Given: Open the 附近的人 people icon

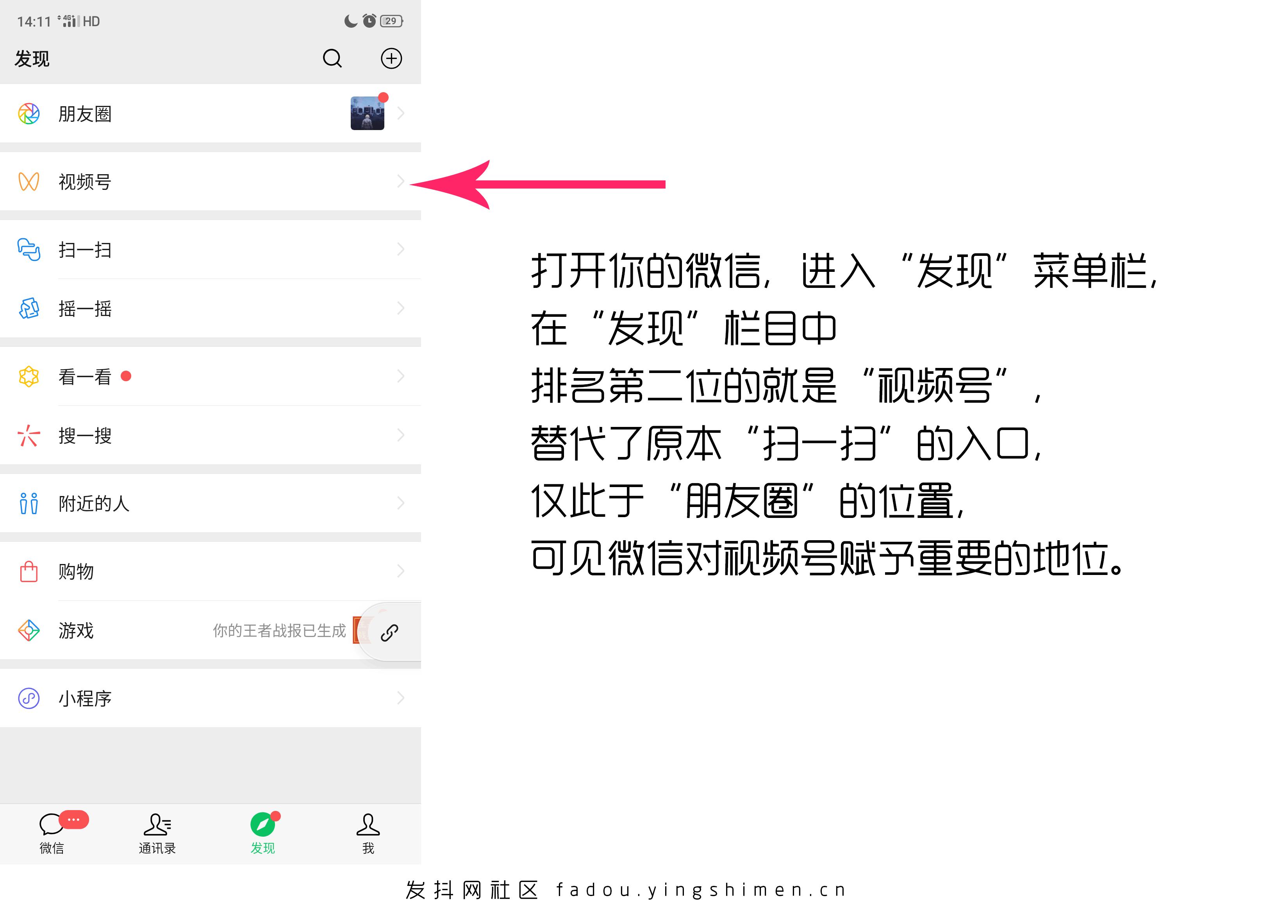Looking at the screenshot, I should [29, 503].
